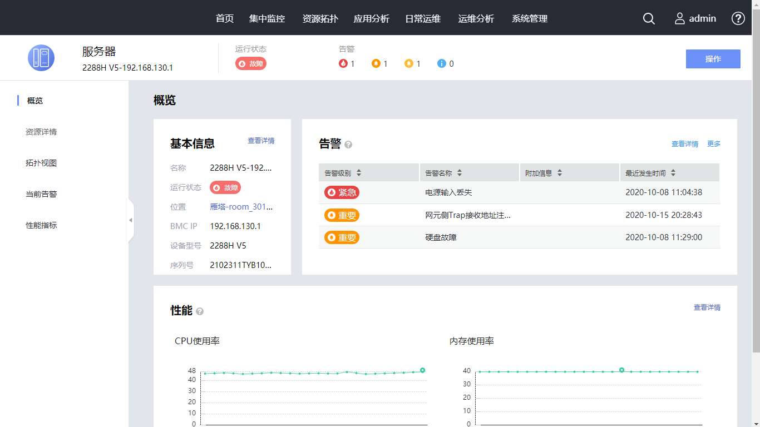Sort alarms by 最近发生时间 column
The image size is (760, 427).
(673, 173)
